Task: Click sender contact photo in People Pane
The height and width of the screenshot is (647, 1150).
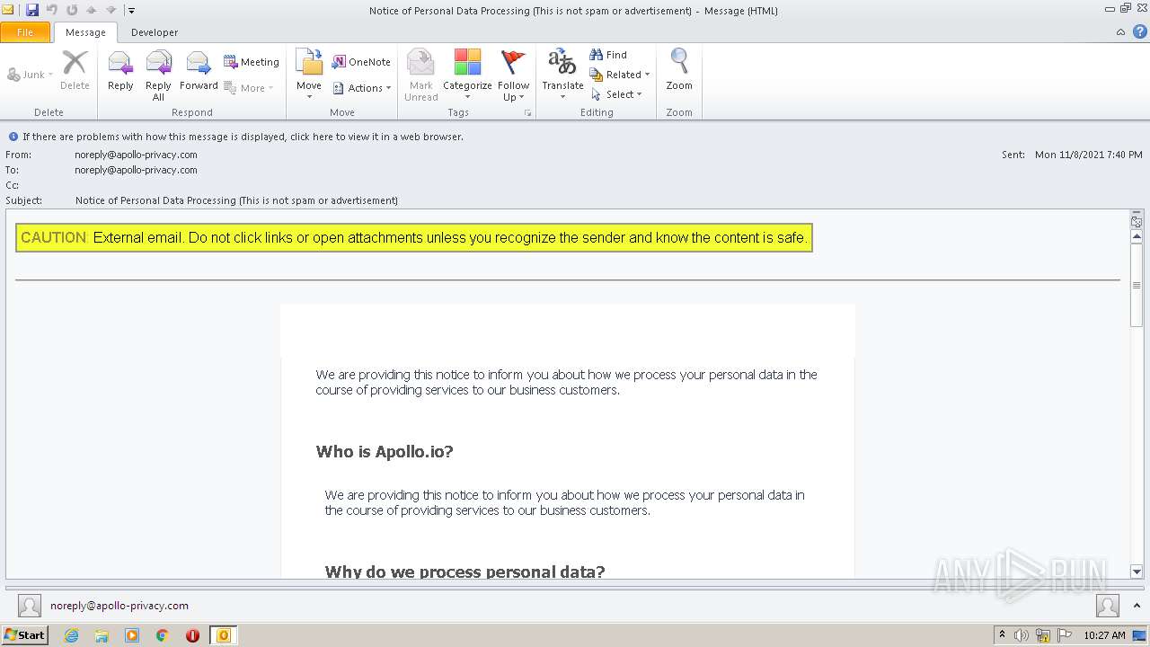Action: click(30, 606)
